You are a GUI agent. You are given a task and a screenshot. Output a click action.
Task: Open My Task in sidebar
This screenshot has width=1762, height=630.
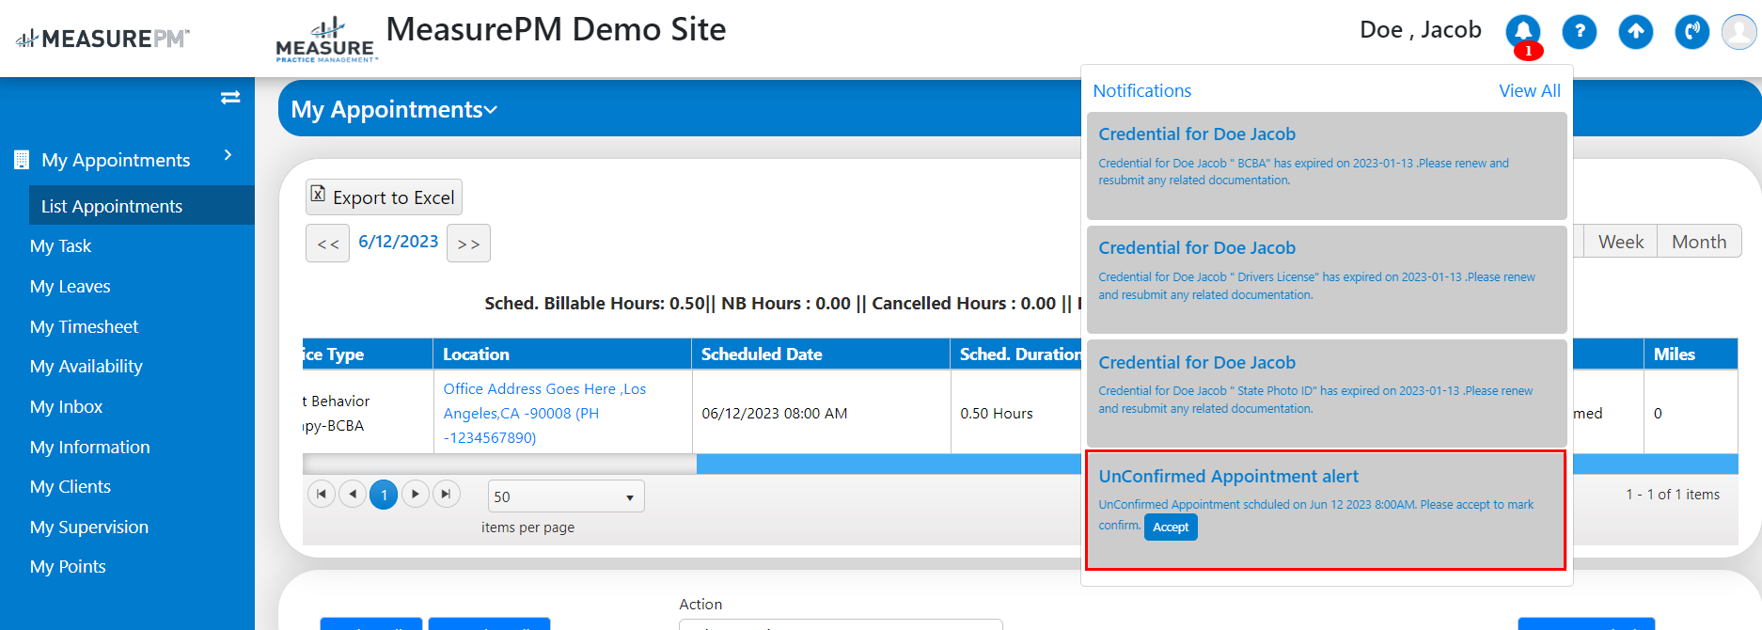(60, 245)
